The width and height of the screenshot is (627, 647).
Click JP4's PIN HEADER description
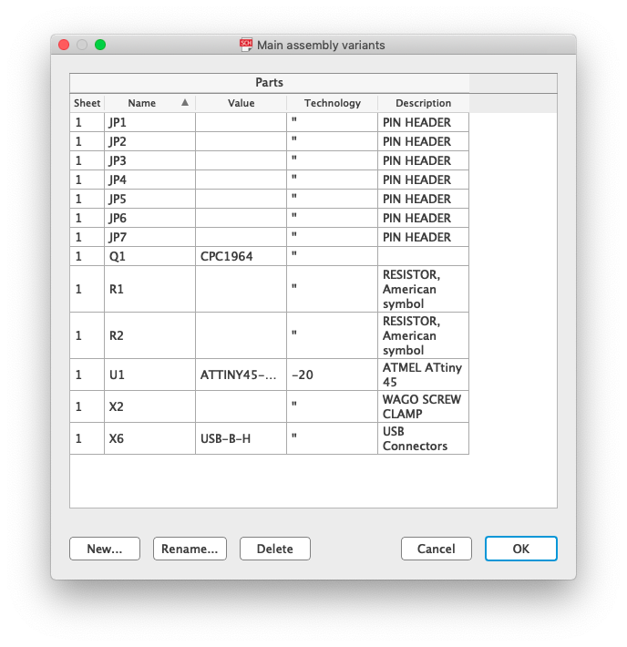click(424, 180)
